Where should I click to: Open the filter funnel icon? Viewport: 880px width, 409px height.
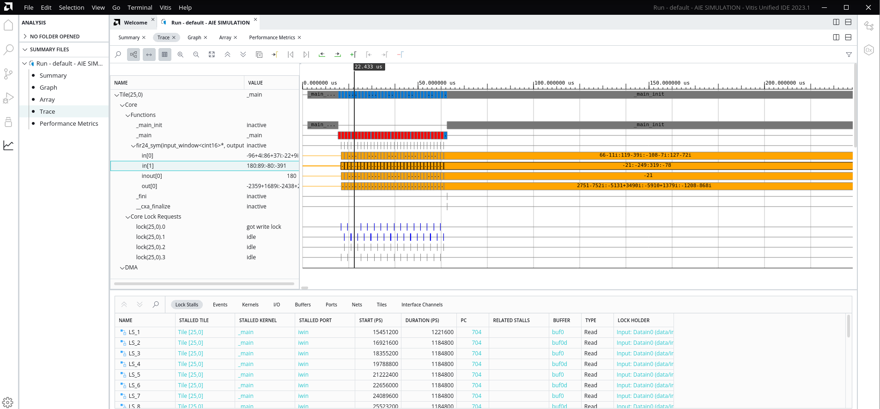pos(849,55)
